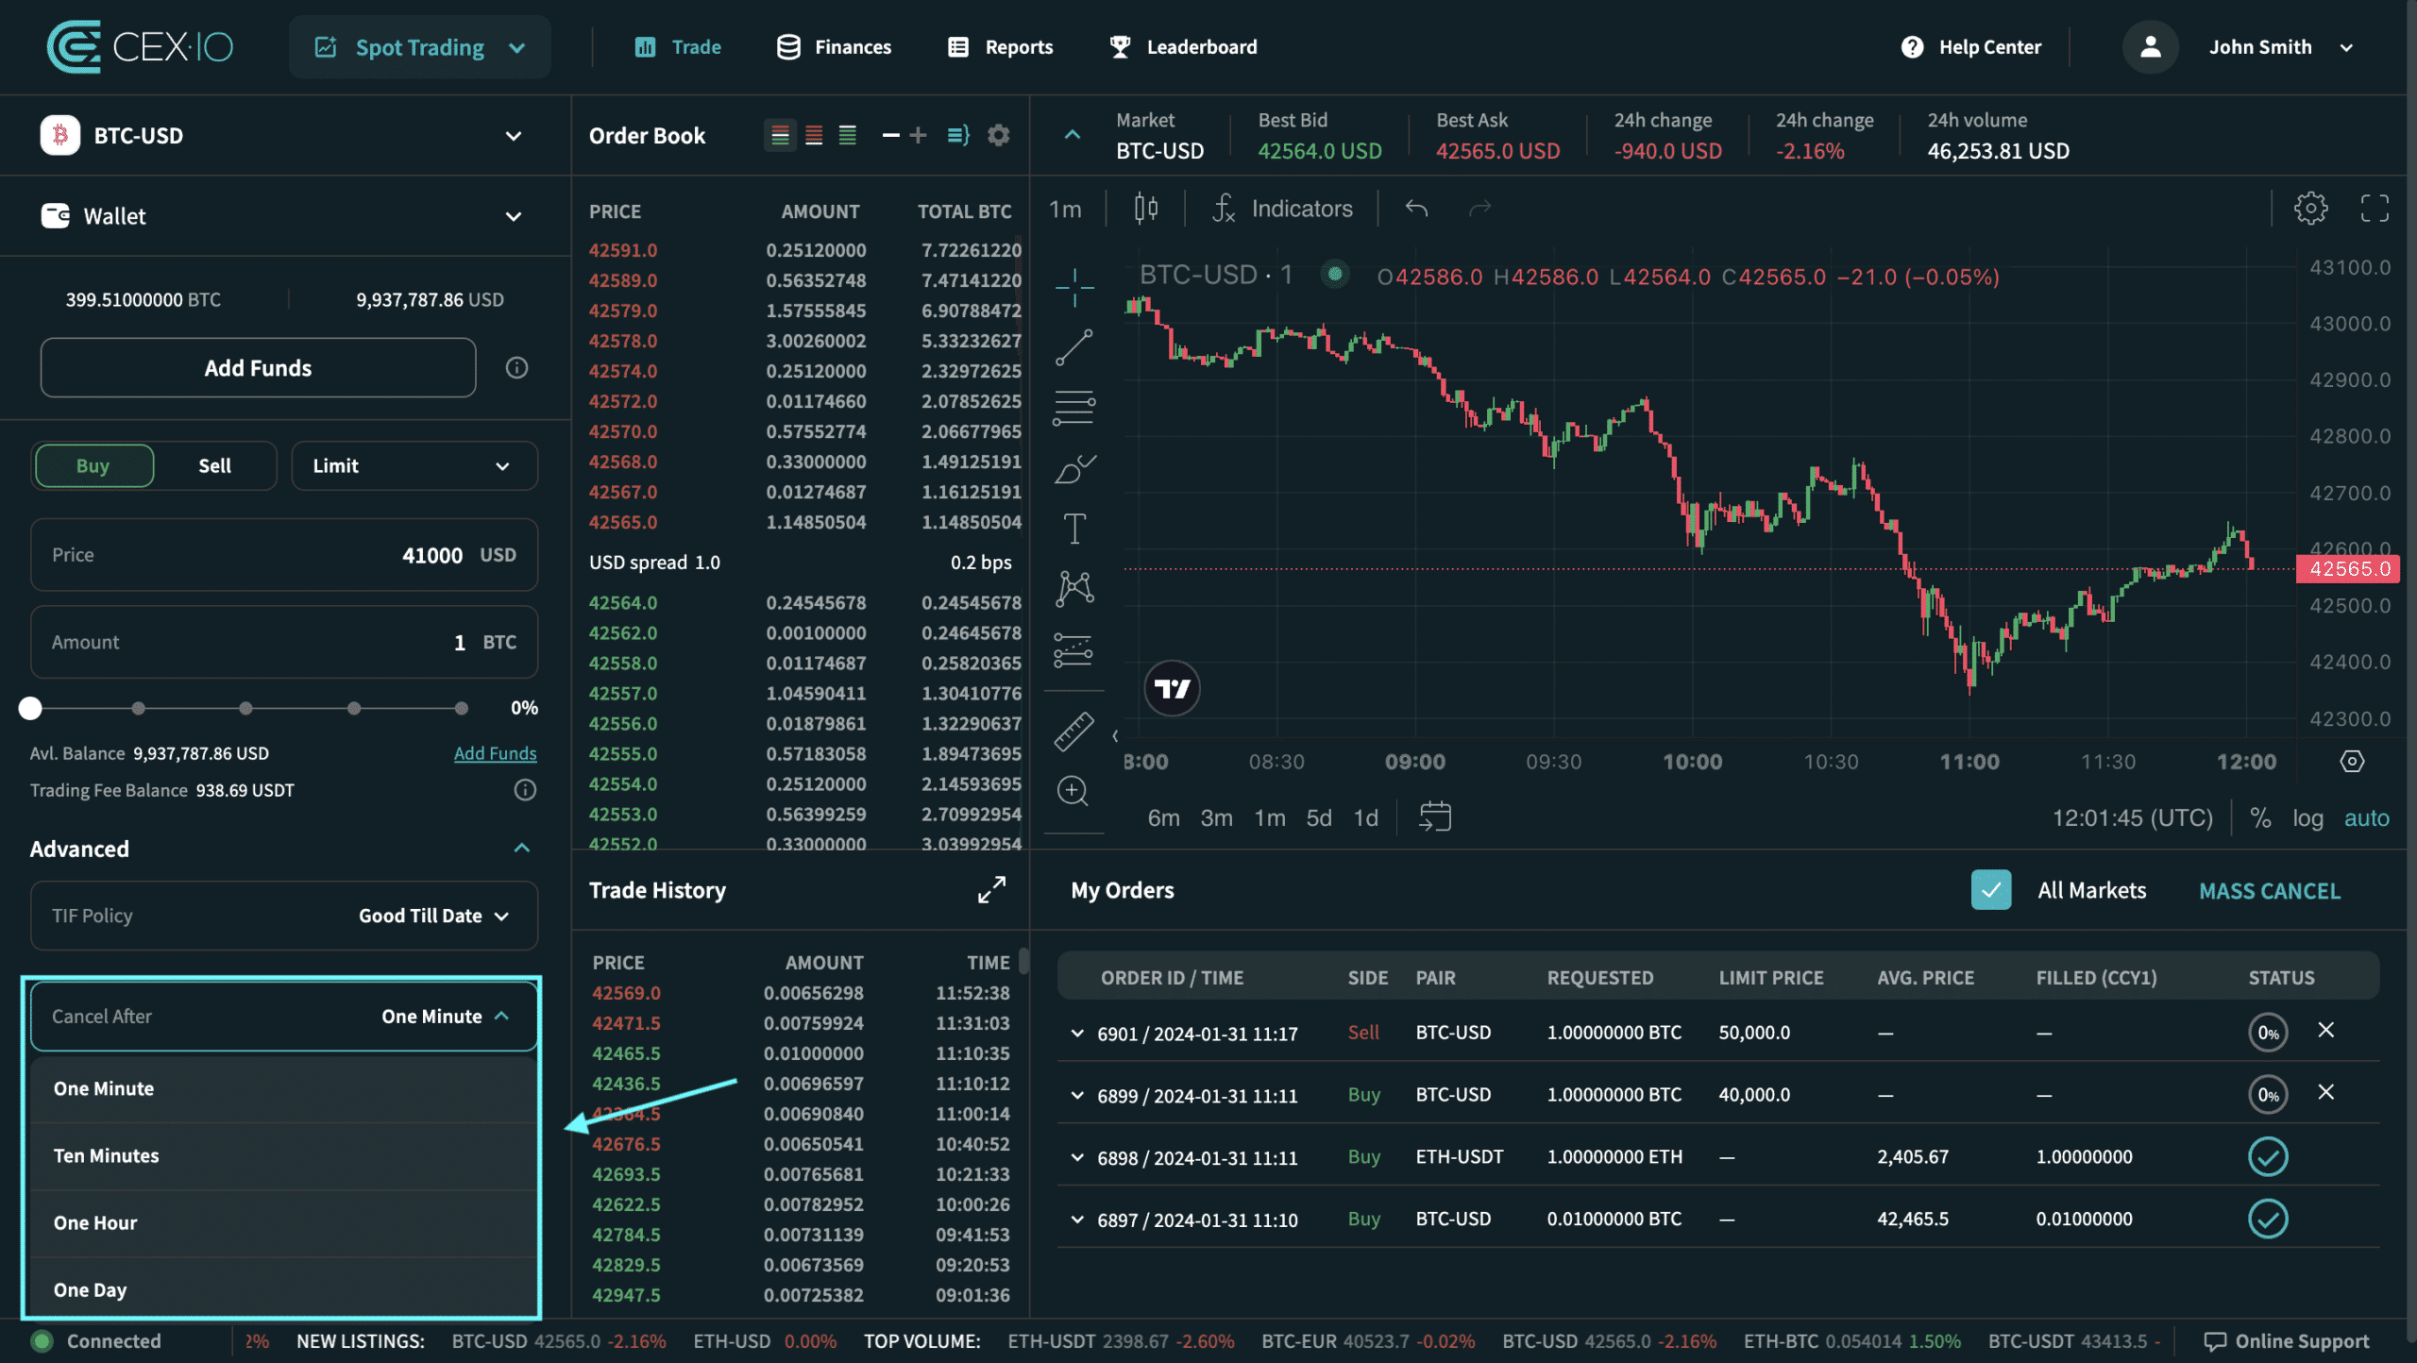Increase order book price grouping

(x=918, y=135)
